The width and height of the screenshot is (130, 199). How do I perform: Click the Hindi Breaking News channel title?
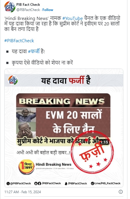(x=53, y=164)
